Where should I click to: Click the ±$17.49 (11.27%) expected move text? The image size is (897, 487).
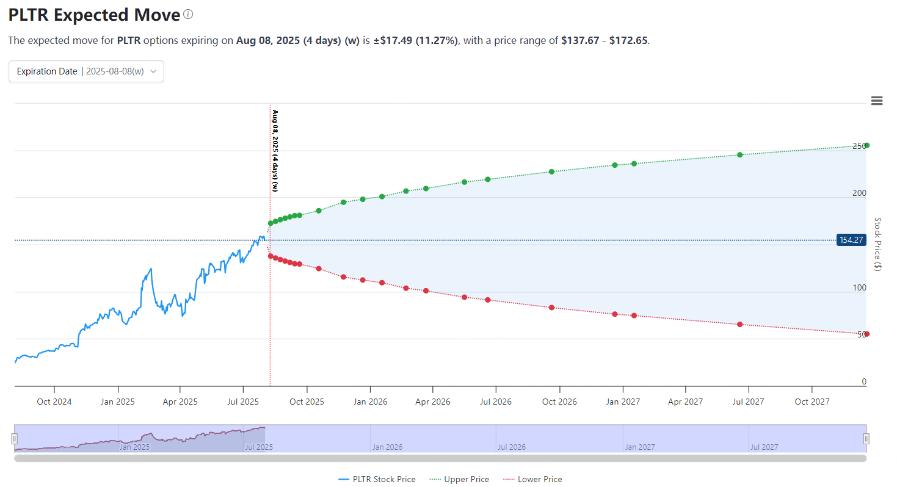pos(415,41)
